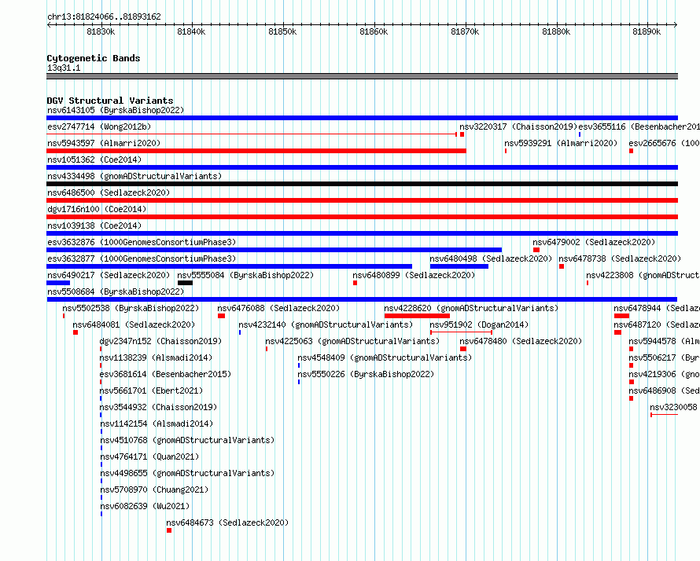Viewport: 700px width, 561px height.
Task: Open nsv6490217 (Sedlazeck2020) variant
Action: 109,275
